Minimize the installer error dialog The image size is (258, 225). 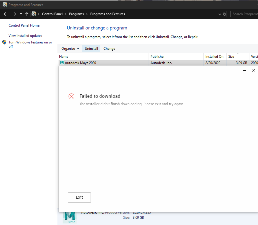click(x=245, y=70)
